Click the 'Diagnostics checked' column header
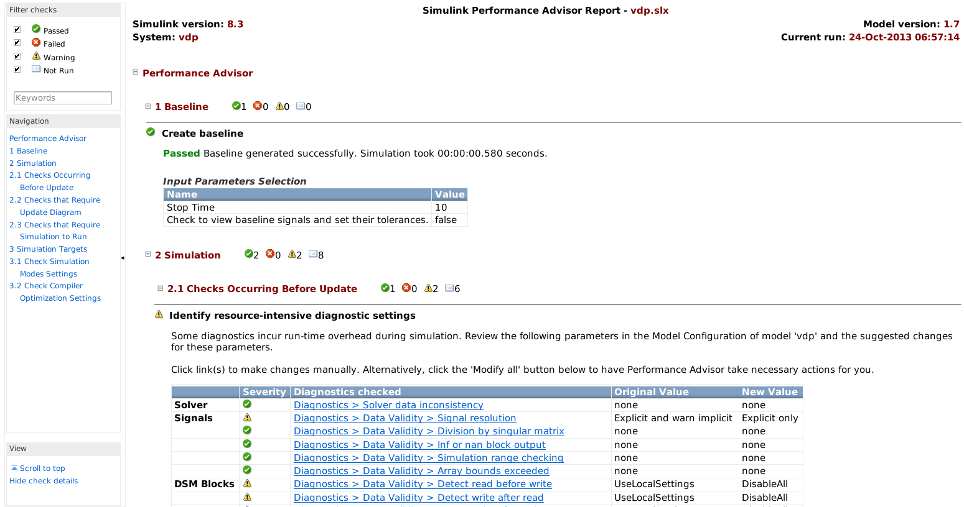964x507 pixels. pos(451,392)
